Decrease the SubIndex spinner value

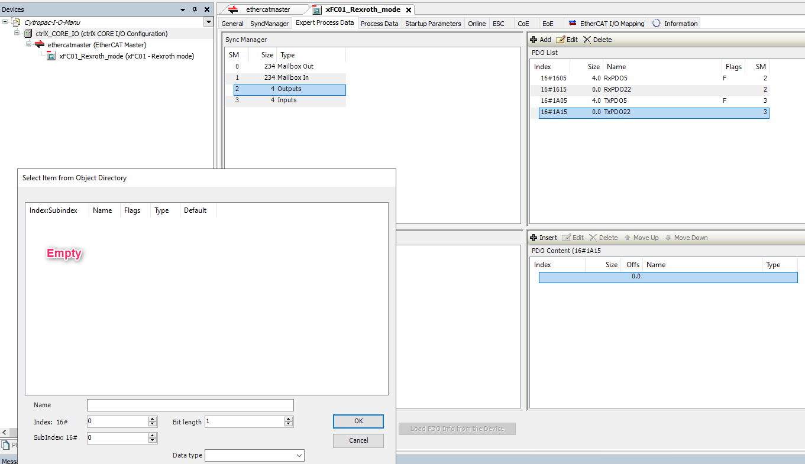(153, 441)
